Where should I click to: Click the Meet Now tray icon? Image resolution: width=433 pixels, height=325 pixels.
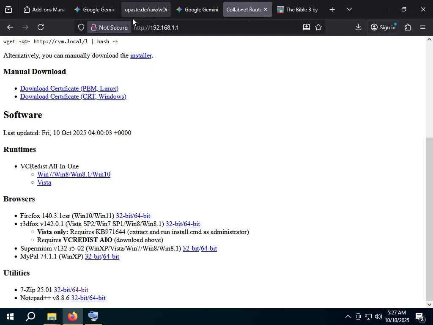pos(358,317)
